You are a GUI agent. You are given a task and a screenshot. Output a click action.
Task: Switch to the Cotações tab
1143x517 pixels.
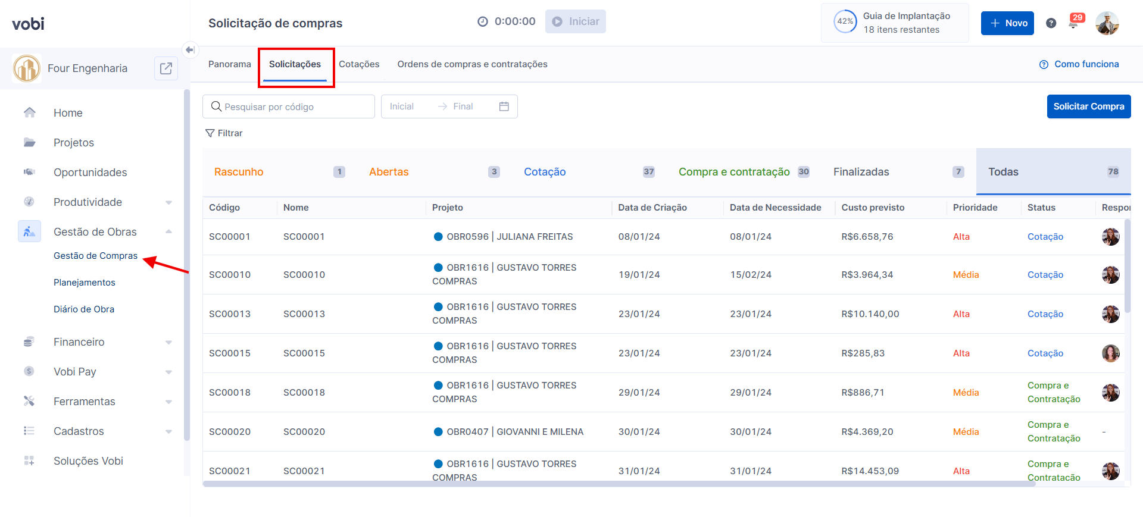point(359,64)
